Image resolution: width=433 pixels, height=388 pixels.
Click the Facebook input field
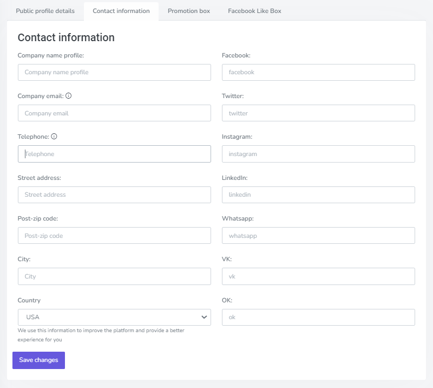click(x=318, y=72)
